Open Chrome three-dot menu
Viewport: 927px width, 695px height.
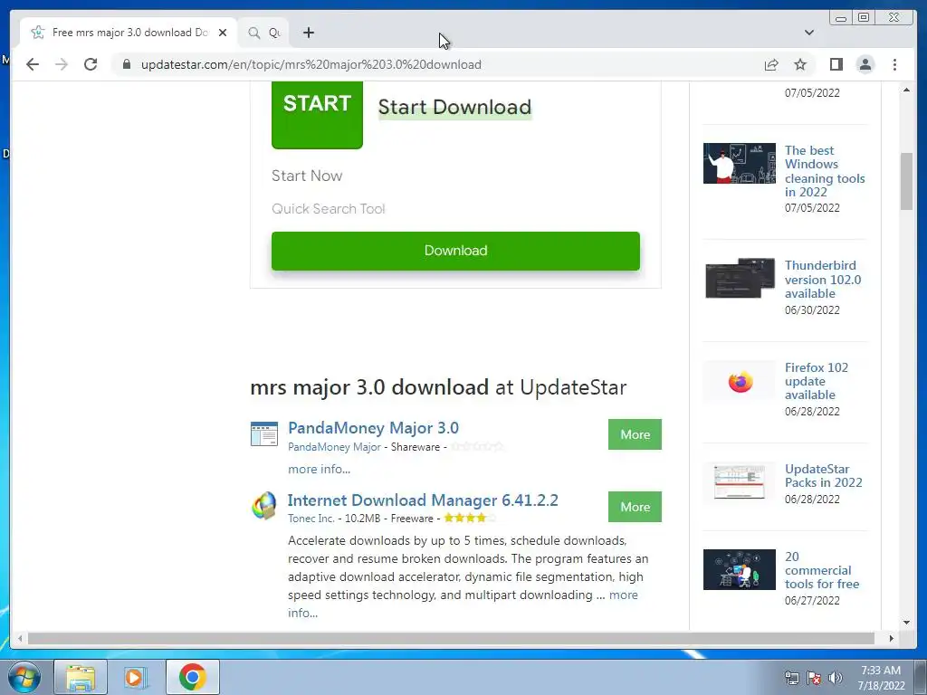(x=894, y=64)
